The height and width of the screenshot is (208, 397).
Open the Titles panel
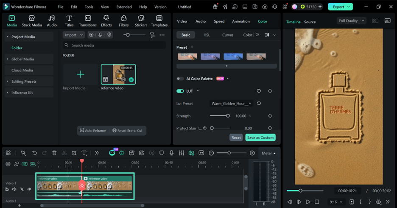(69, 21)
